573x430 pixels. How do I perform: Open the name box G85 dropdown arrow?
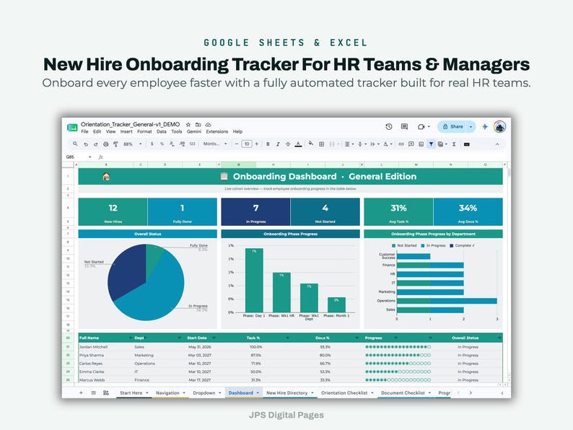pos(90,157)
